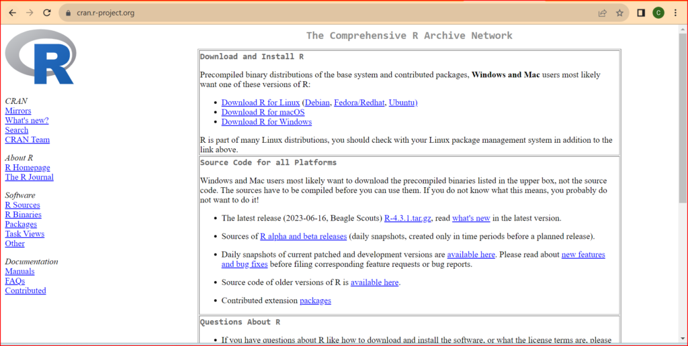
Task: Click the Fedora/Redhat link
Action: coord(359,103)
